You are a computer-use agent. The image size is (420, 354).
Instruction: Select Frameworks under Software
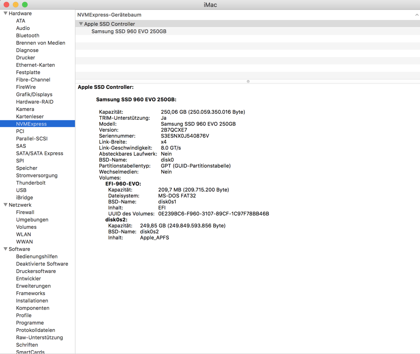click(30, 293)
